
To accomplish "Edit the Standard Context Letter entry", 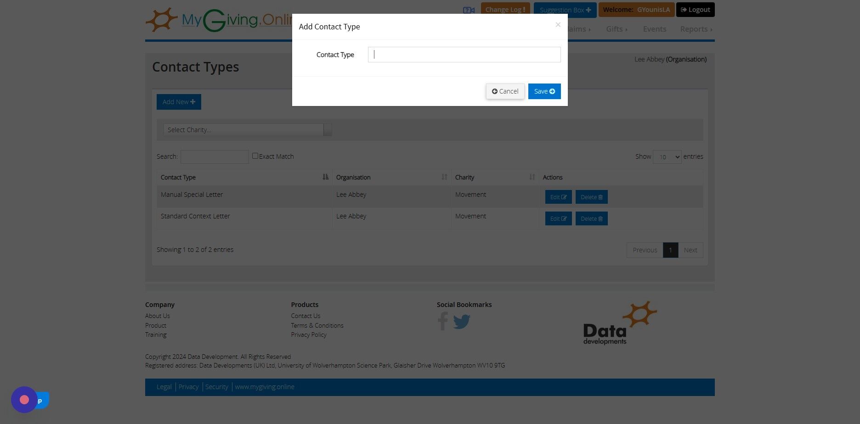I will point(558,218).
